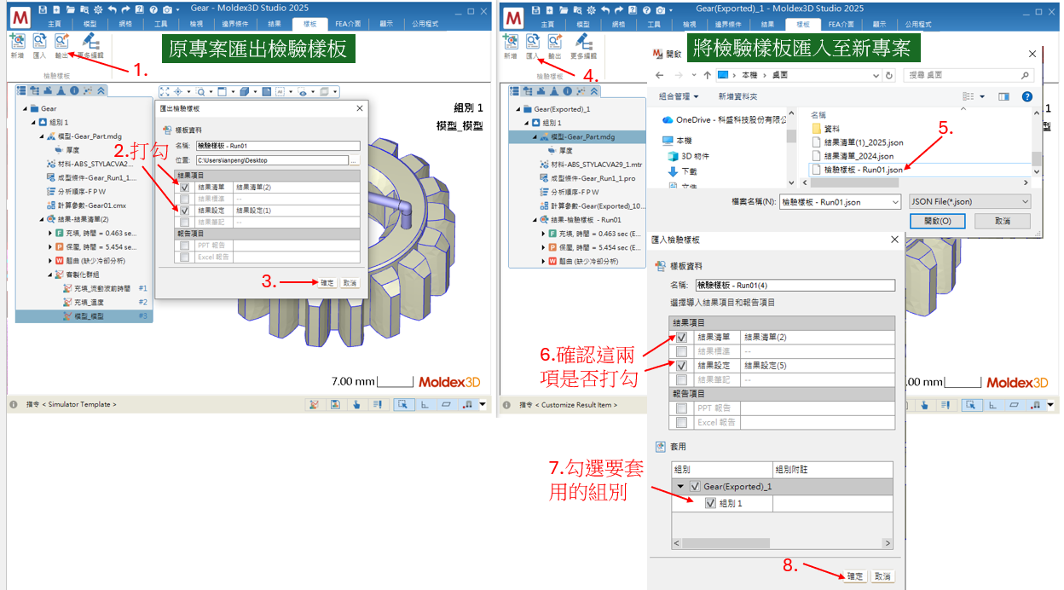Click 新增 template icon in Gear window ribbon
1064x590 pixels.
17,42
